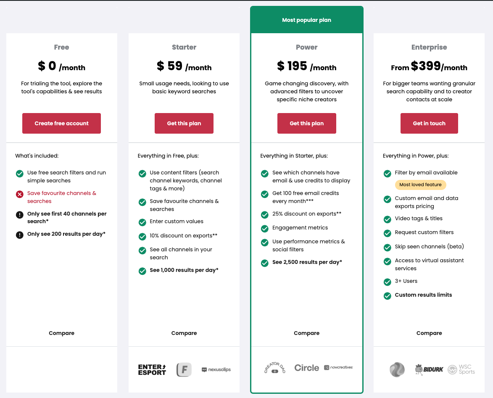Click the Enter Esport logo

tap(152, 369)
